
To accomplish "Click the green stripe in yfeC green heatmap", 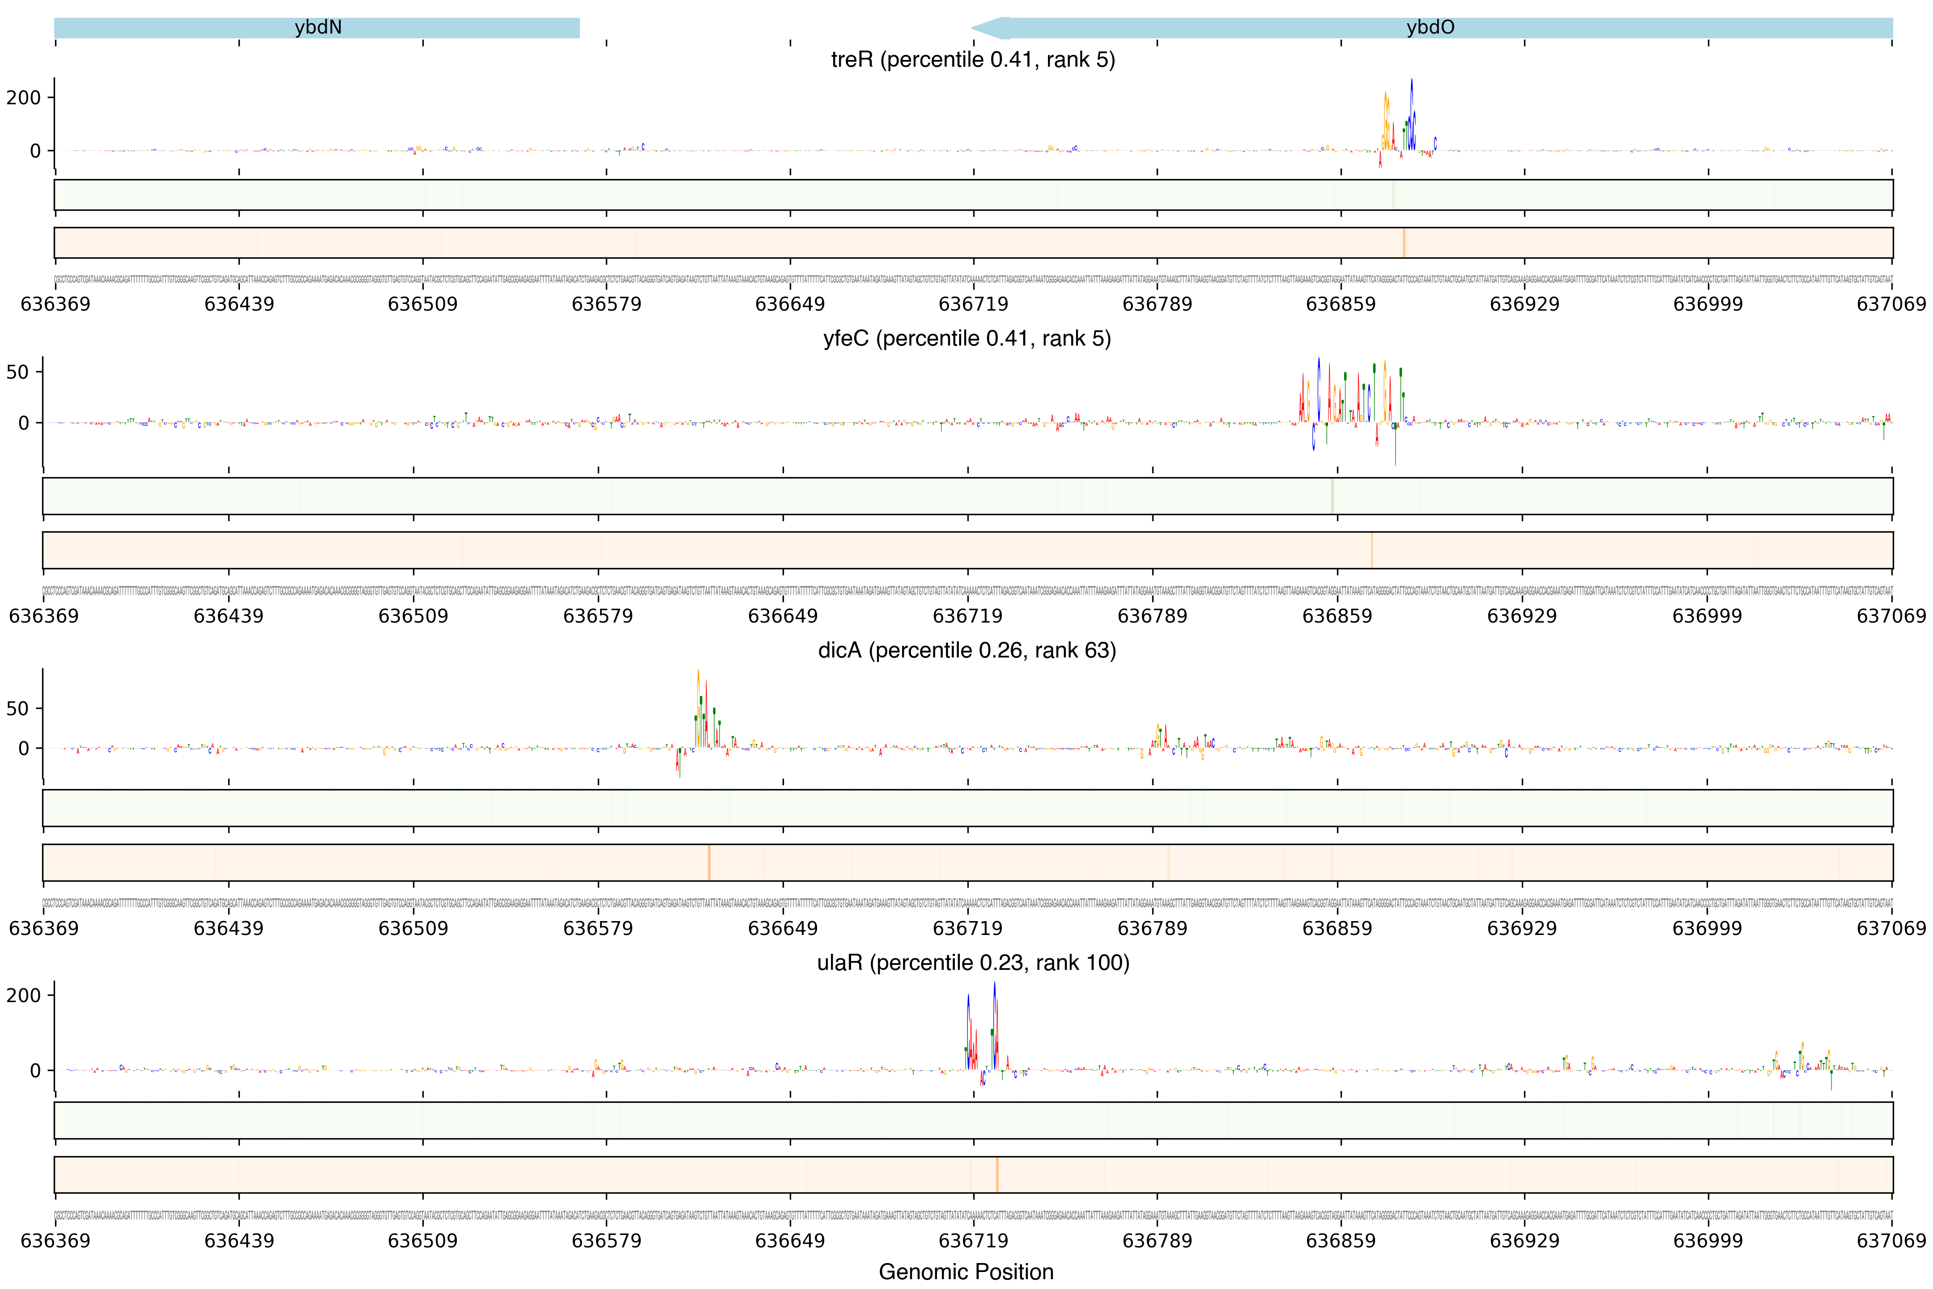I will 1332,496.
